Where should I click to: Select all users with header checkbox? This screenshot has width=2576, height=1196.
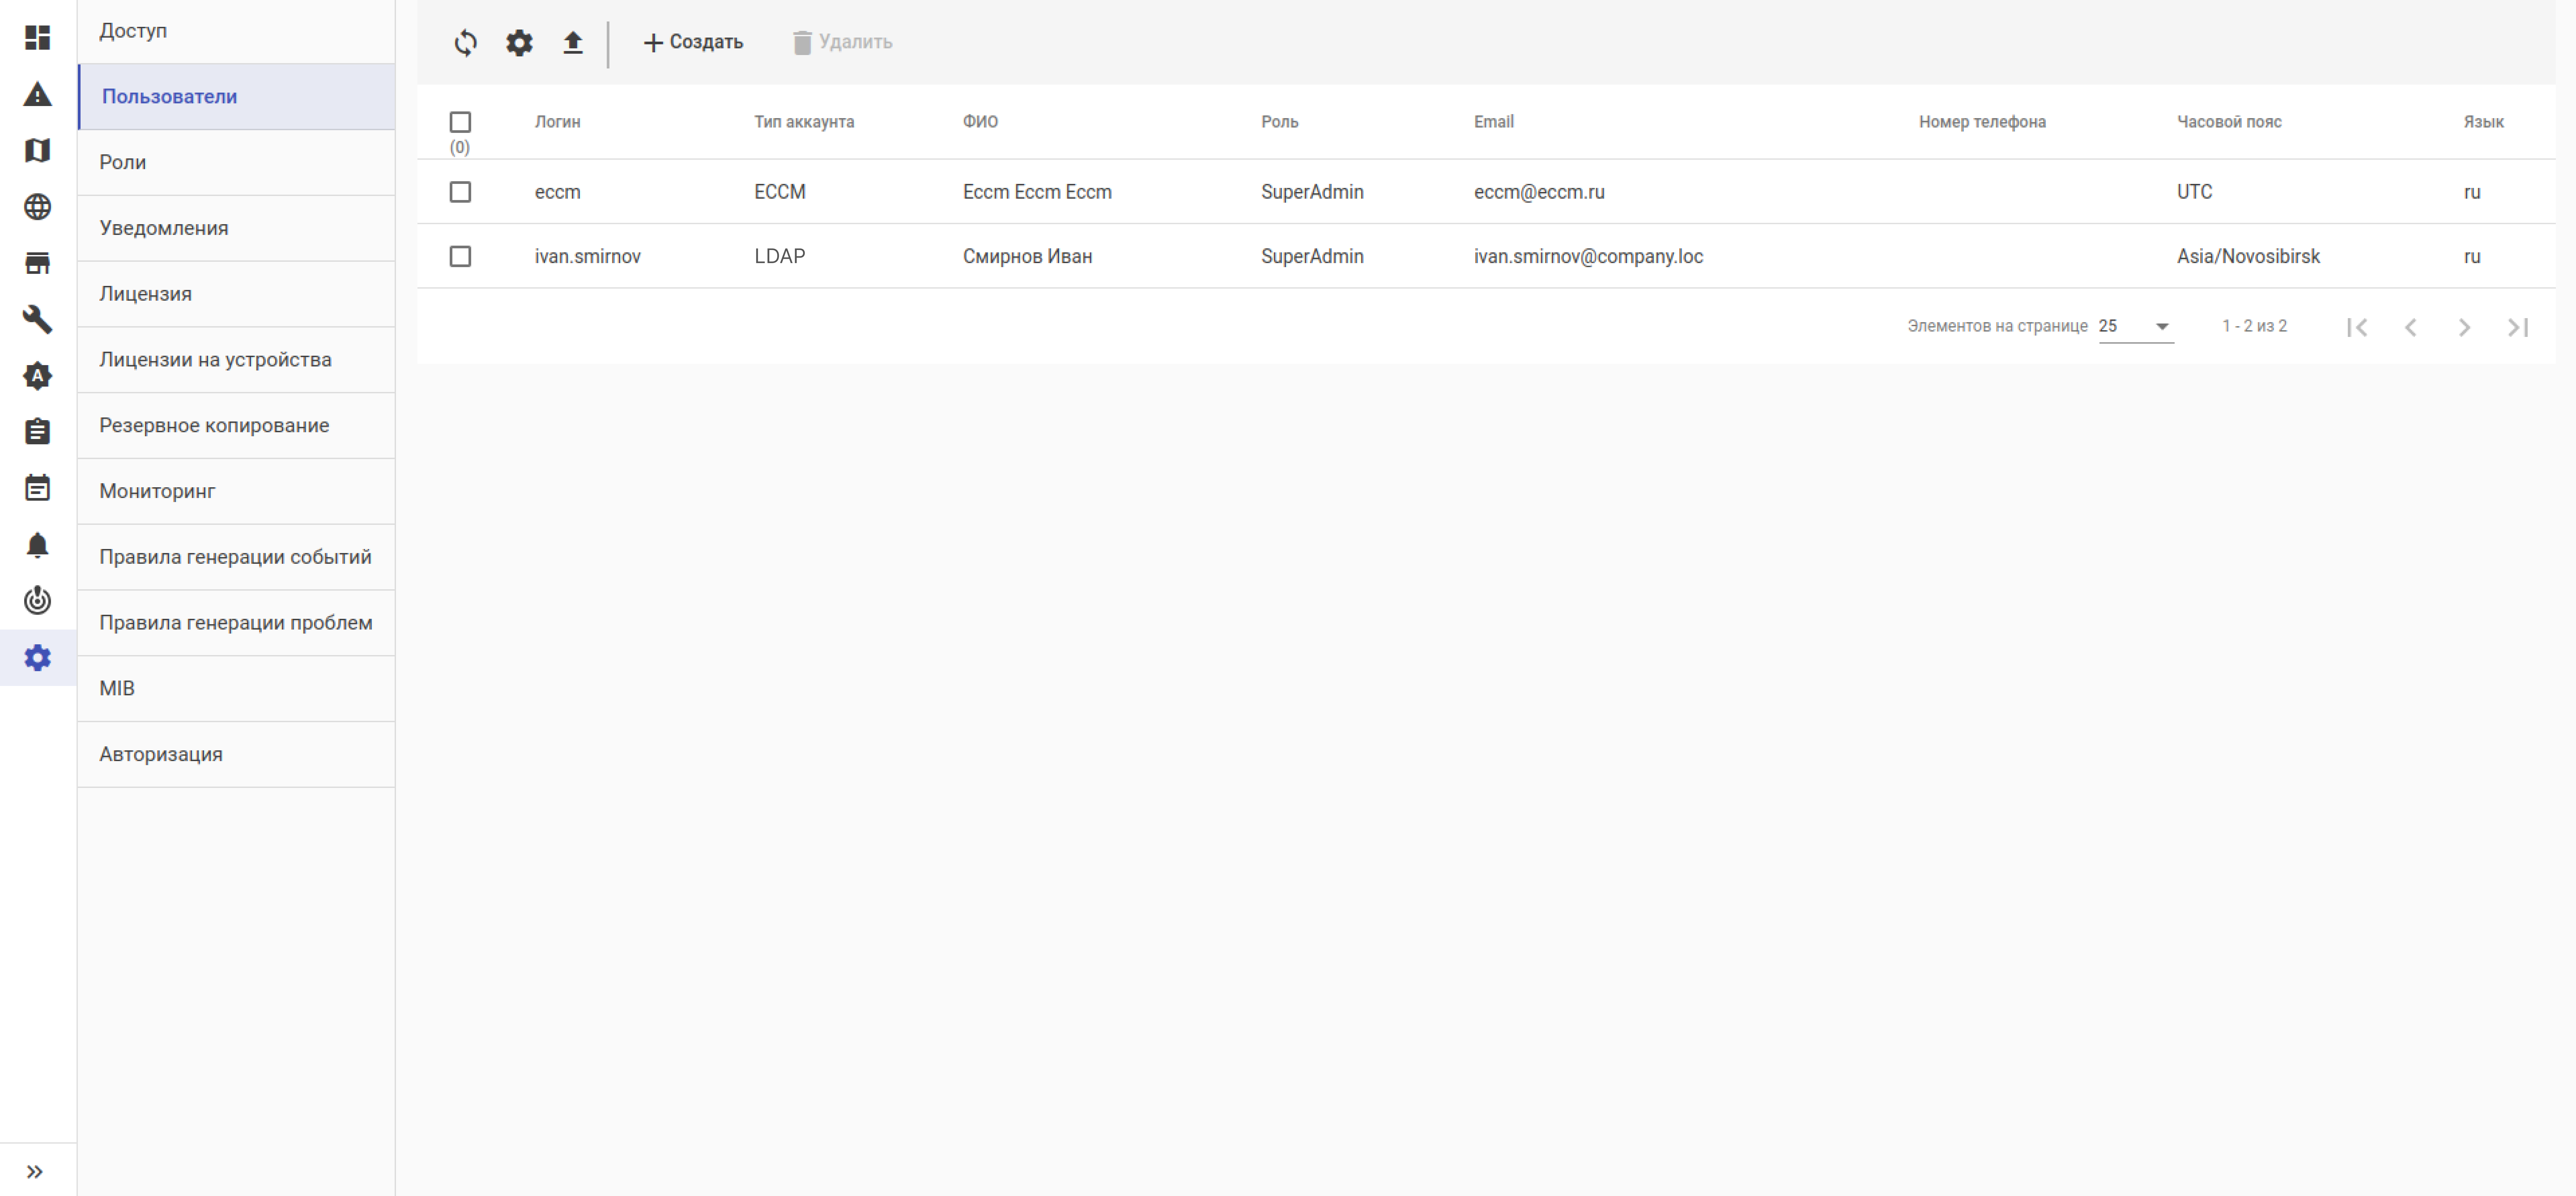tap(460, 122)
